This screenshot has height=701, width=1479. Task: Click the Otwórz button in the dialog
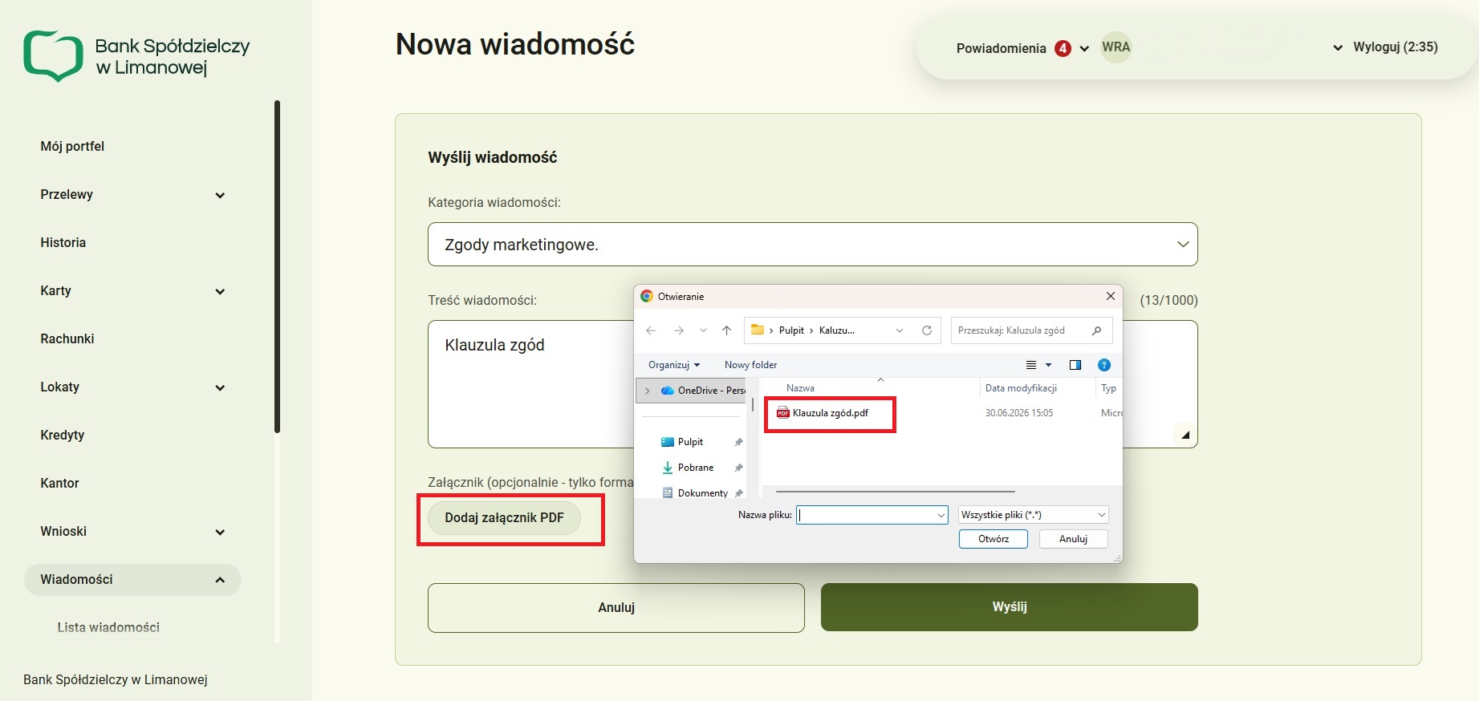click(x=993, y=539)
